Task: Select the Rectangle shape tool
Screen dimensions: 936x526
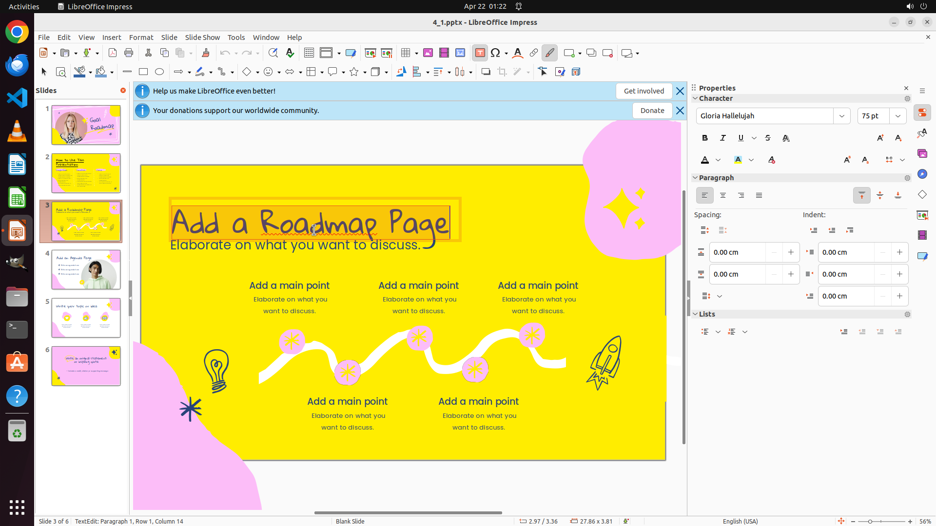Action: [143, 72]
